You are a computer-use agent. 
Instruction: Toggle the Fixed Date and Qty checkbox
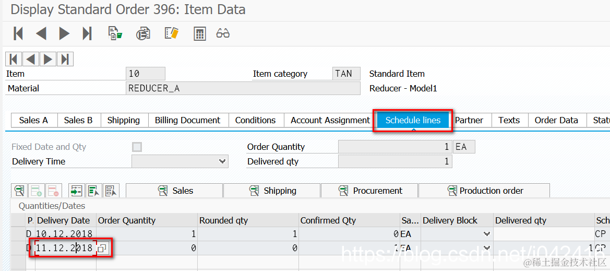[x=137, y=147]
